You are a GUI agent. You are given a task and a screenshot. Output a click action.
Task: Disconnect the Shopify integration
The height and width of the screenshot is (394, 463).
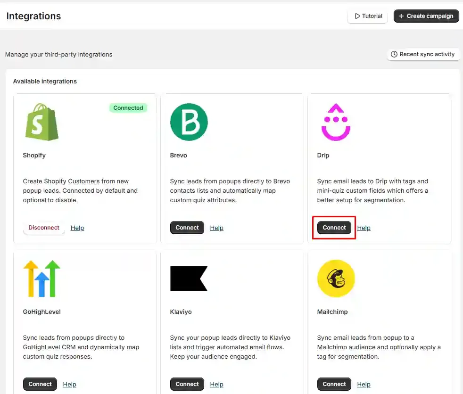coord(44,228)
